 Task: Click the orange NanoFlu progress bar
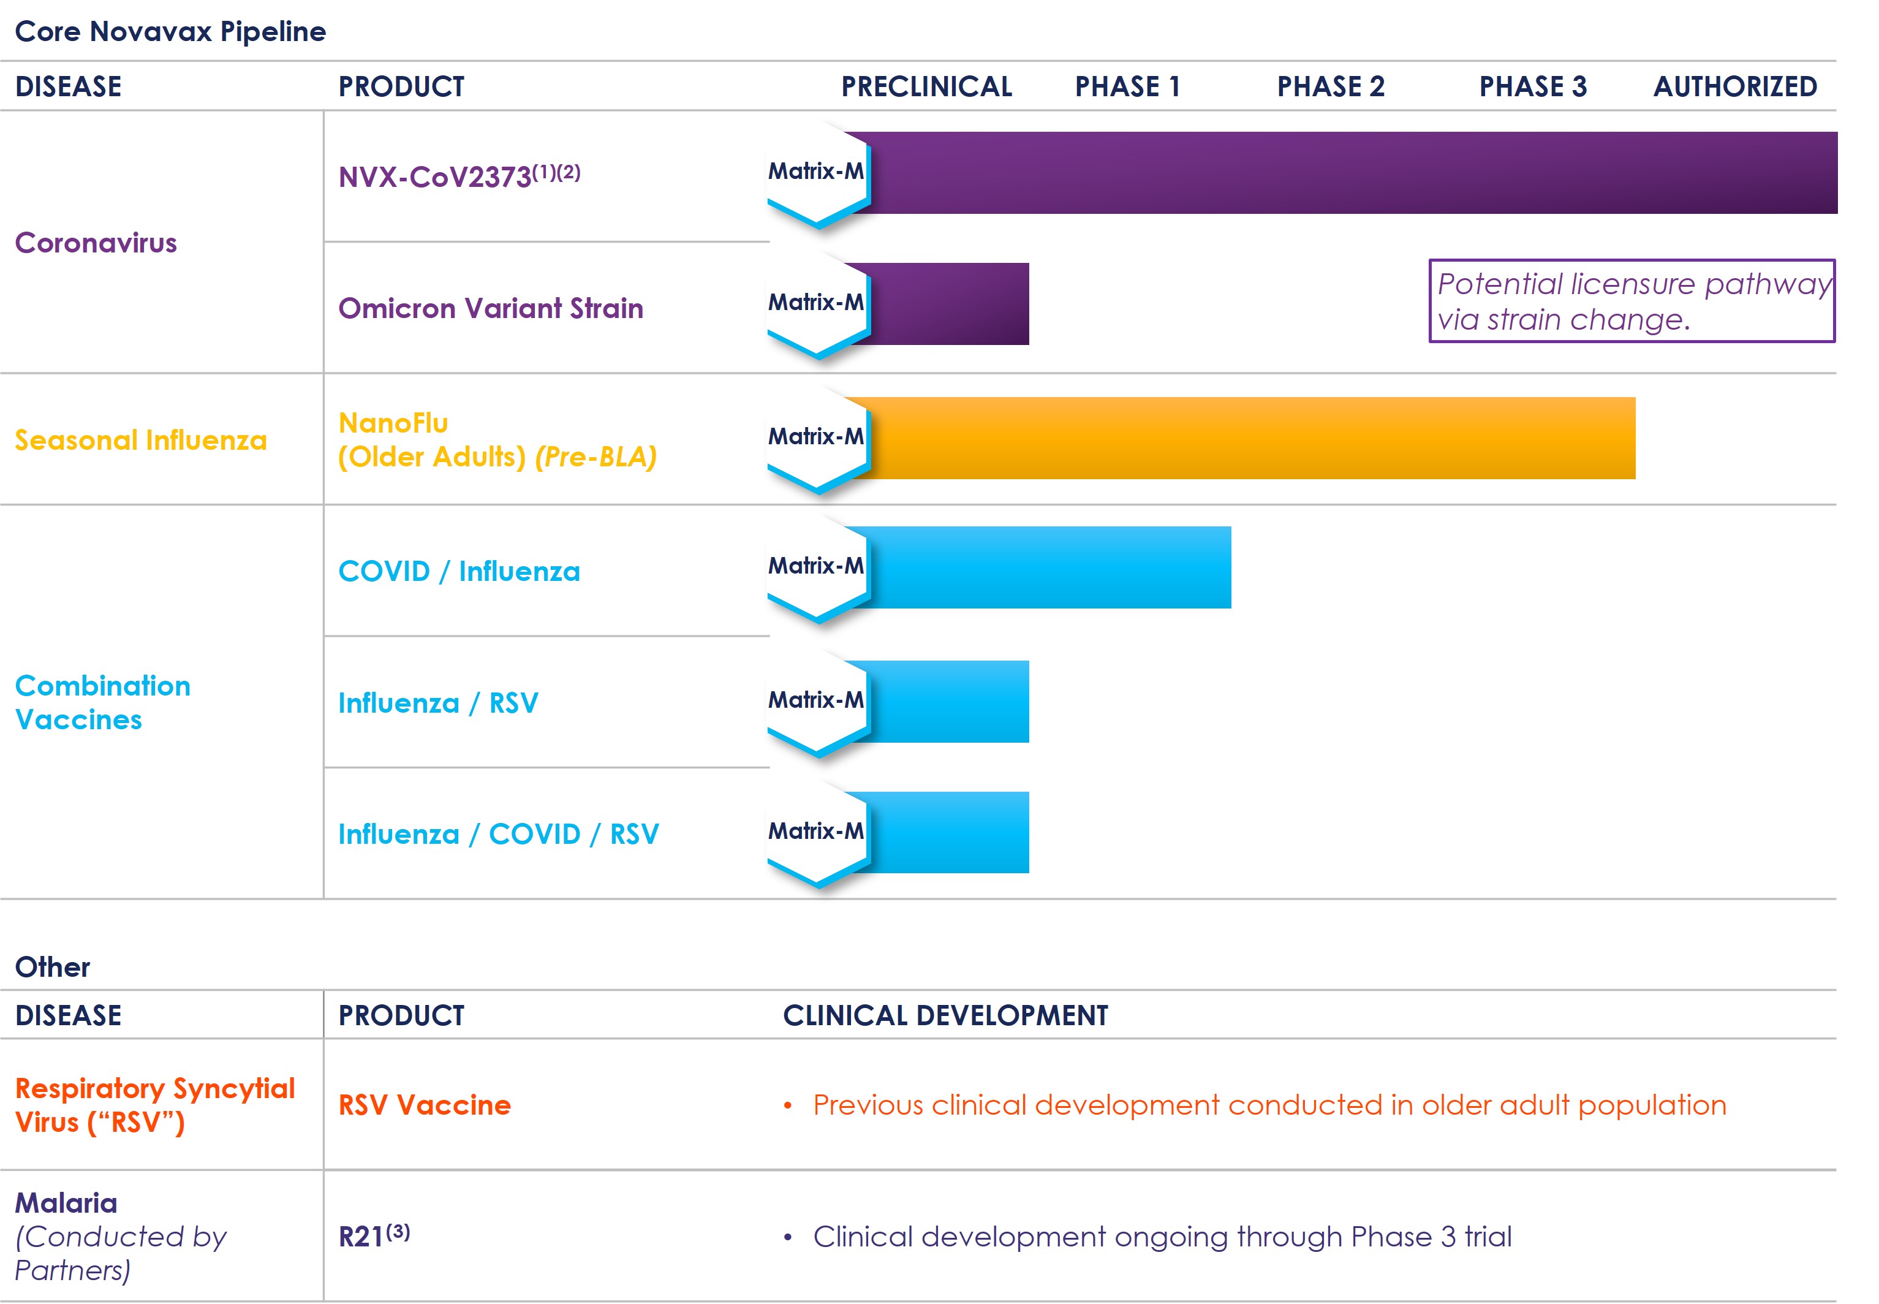(1250, 438)
